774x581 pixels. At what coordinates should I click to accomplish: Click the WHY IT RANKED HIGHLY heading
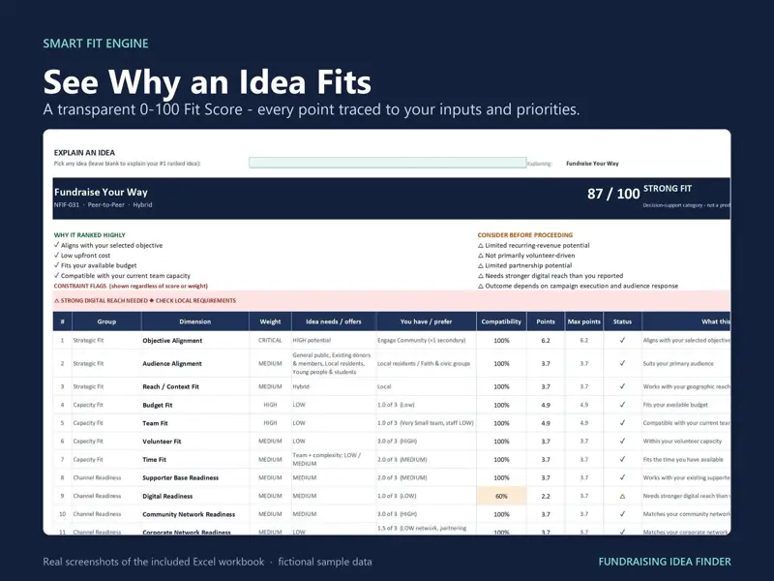point(89,235)
